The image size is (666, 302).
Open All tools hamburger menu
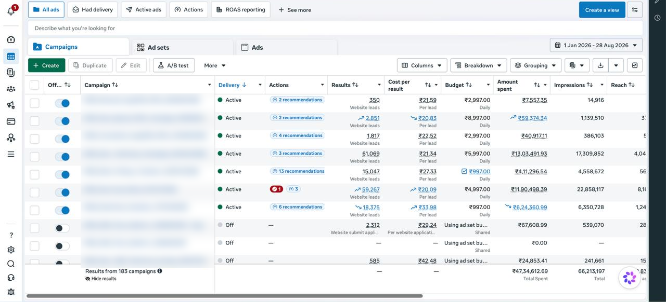click(x=11, y=154)
